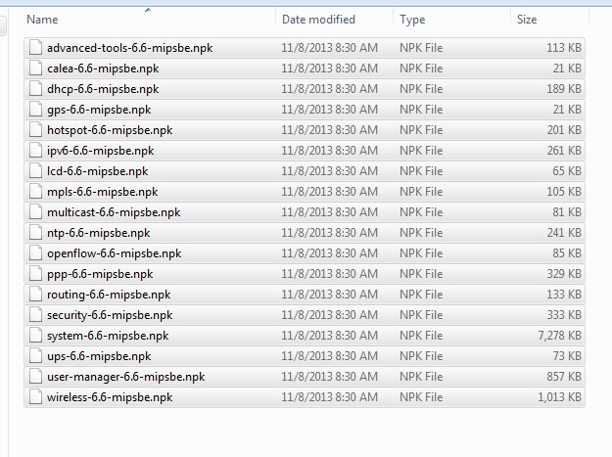612x457 pixels.
Task: Click the wireless-6.6-mipsbe.npk file icon
Action: tap(36, 397)
